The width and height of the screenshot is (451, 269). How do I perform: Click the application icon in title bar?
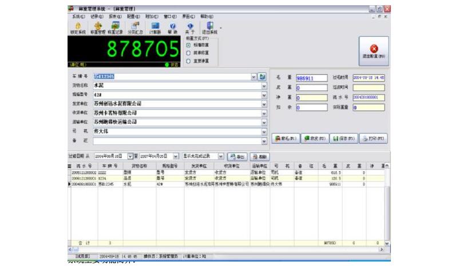pos(71,9)
